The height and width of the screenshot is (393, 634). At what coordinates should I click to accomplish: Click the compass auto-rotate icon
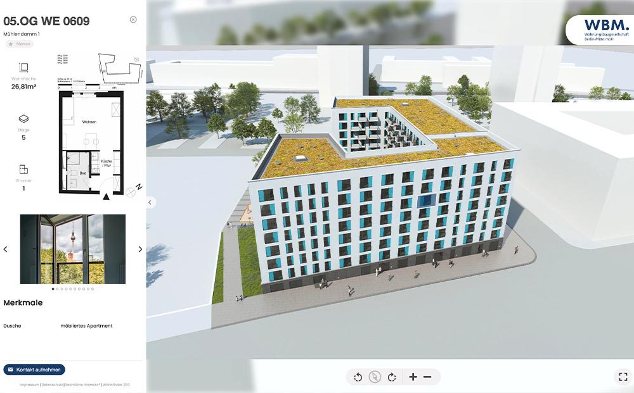tap(375, 377)
